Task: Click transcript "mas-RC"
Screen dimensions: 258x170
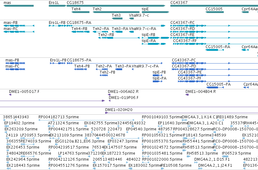Action: [11, 29]
